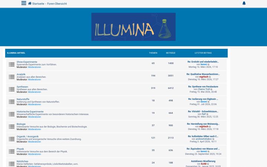Open 'Re: Erstickt und wiederbelebt…' post
This screenshot has width=267, height=167.
pyautogui.click(x=203, y=62)
